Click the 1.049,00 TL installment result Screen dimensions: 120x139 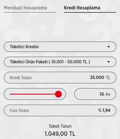(x=60, y=134)
